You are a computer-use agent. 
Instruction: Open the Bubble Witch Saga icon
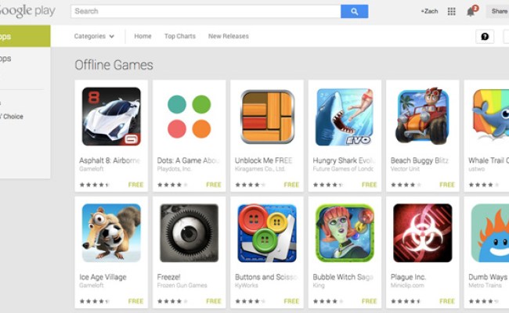(x=345, y=233)
